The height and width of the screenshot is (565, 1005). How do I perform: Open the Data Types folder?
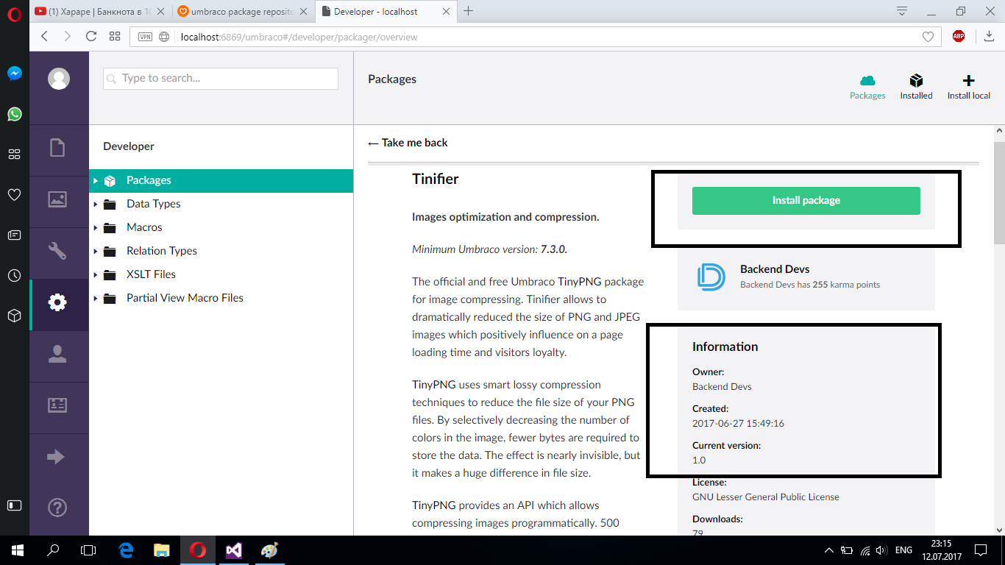pos(153,204)
